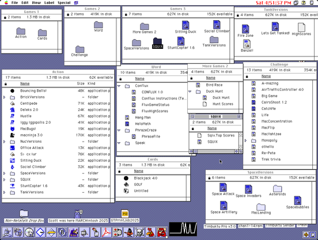Select TankVersions folder icon in Games 3

point(214,40)
